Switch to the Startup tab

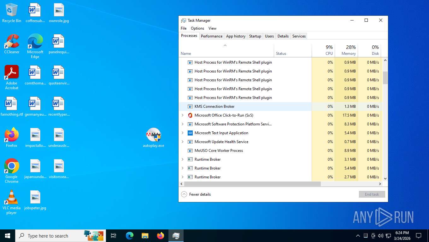click(x=255, y=36)
